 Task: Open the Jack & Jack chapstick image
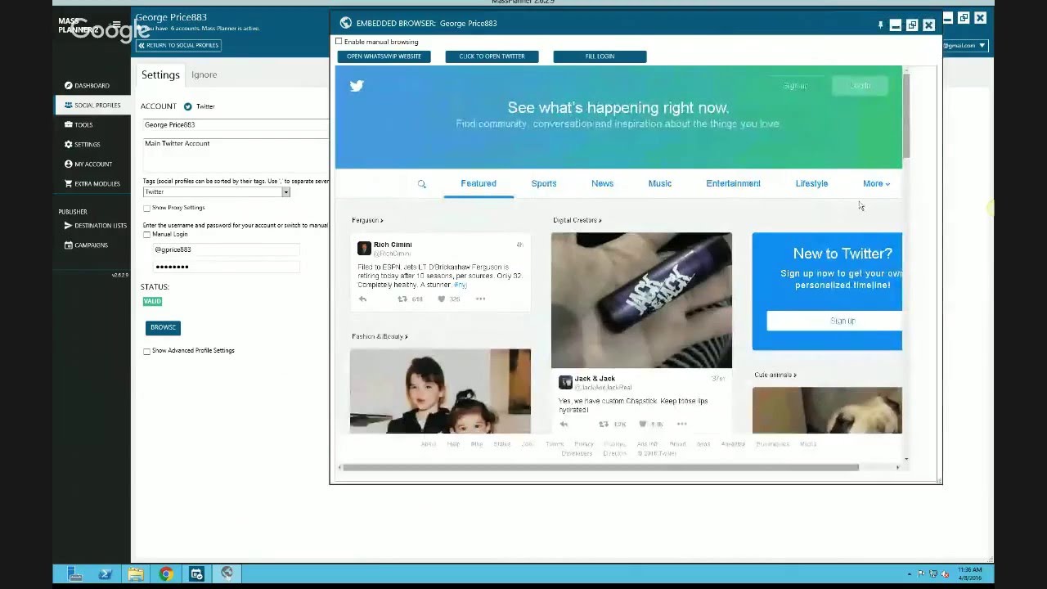coord(641,300)
